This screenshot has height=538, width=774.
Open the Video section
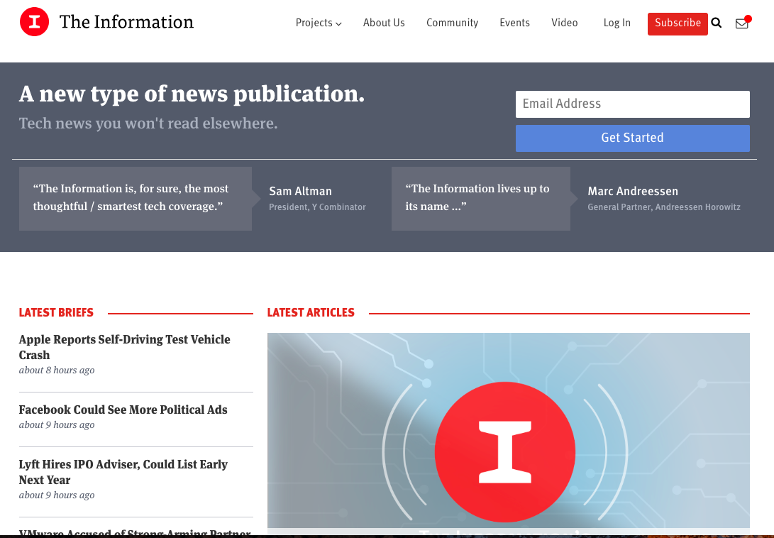pos(564,23)
